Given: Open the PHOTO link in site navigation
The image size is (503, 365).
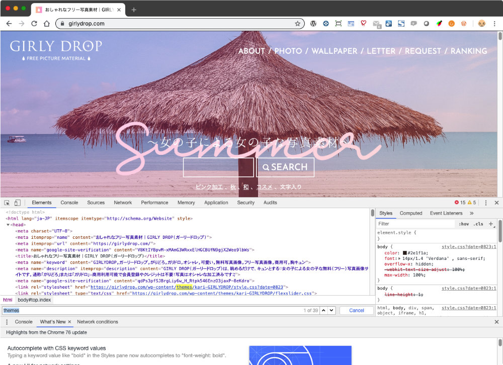Looking at the screenshot, I should point(288,51).
